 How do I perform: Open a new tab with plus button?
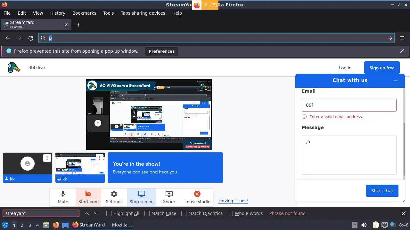pos(78,25)
